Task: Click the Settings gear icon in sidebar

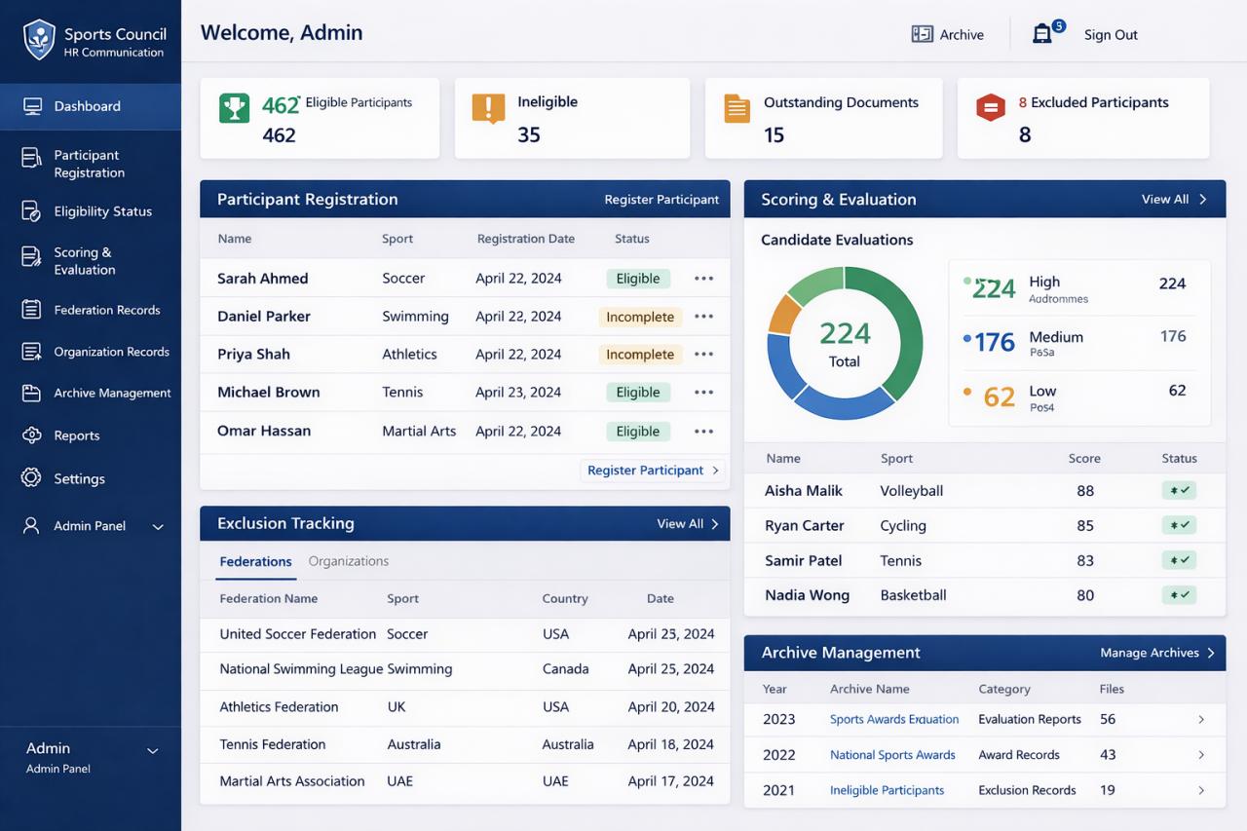Action: coord(31,478)
